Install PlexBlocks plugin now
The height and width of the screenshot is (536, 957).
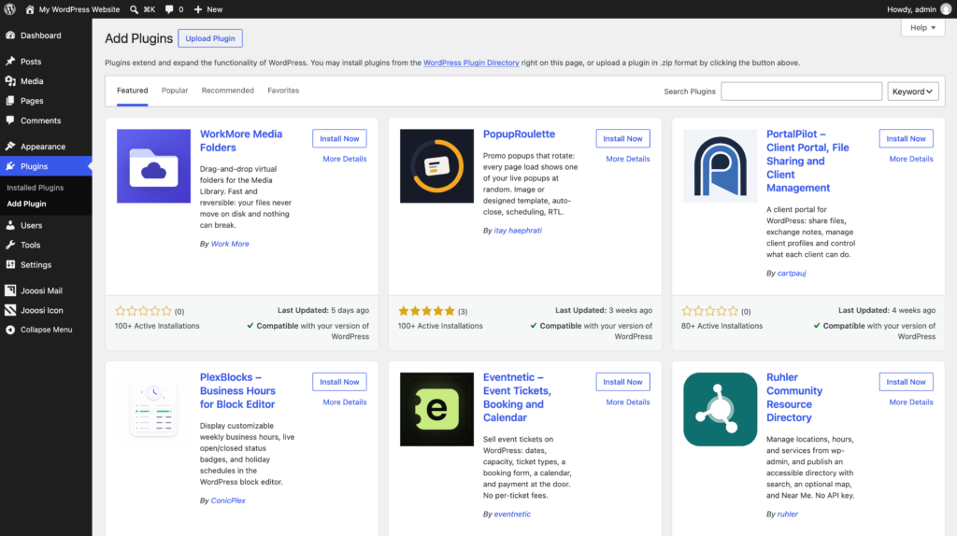pos(339,382)
